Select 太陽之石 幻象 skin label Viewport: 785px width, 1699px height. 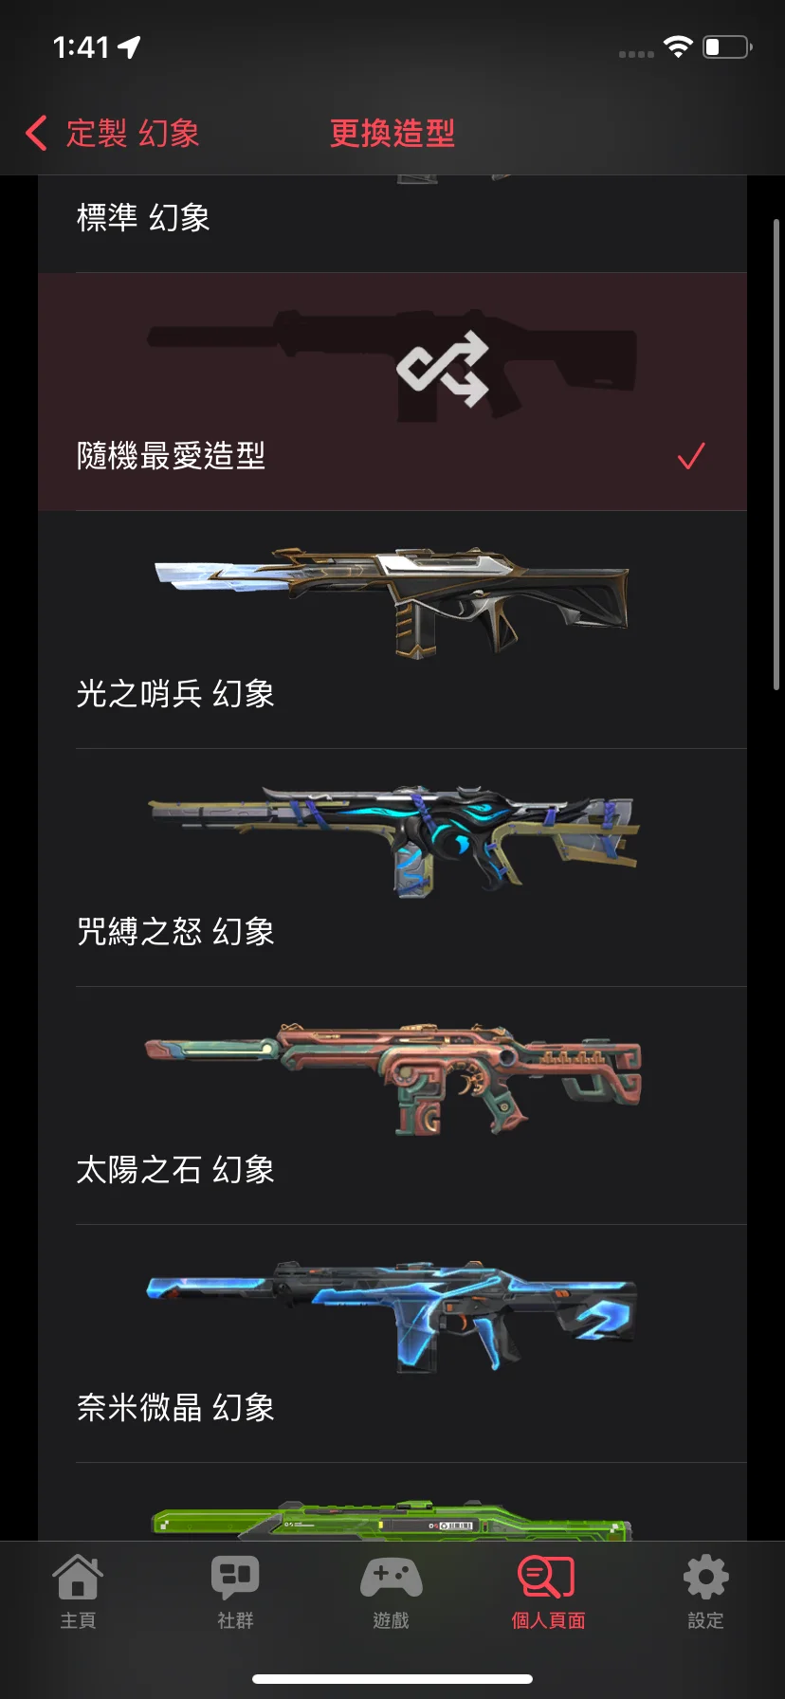click(x=175, y=1170)
